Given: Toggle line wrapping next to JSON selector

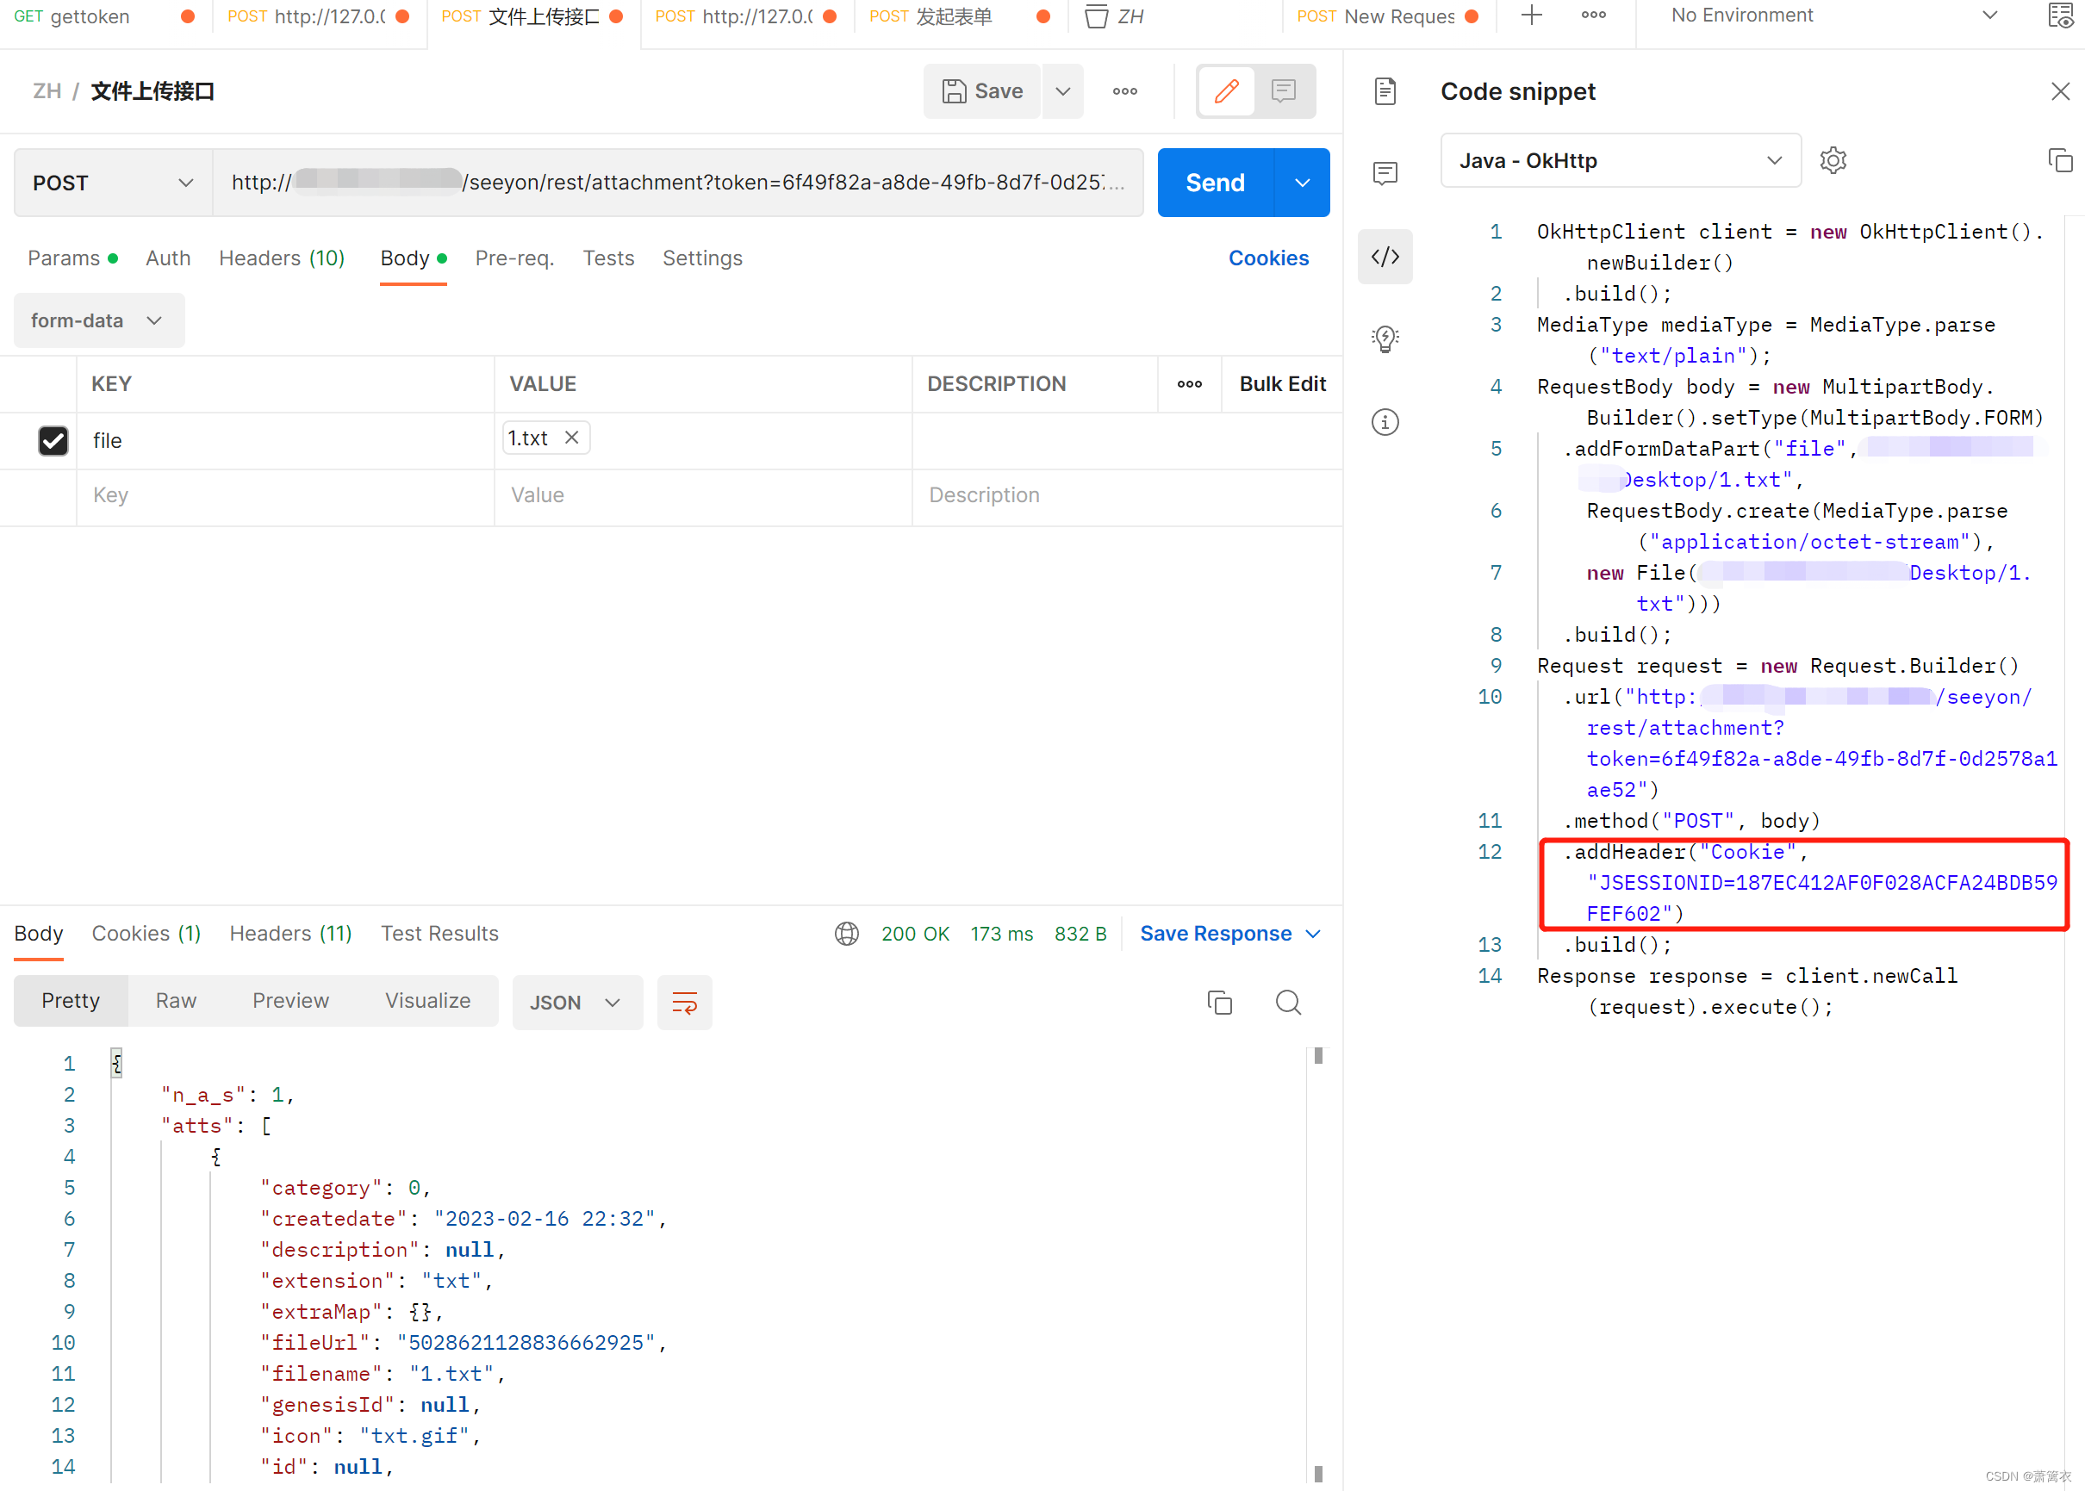Looking at the screenshot, I should (x=684, y=1003).
